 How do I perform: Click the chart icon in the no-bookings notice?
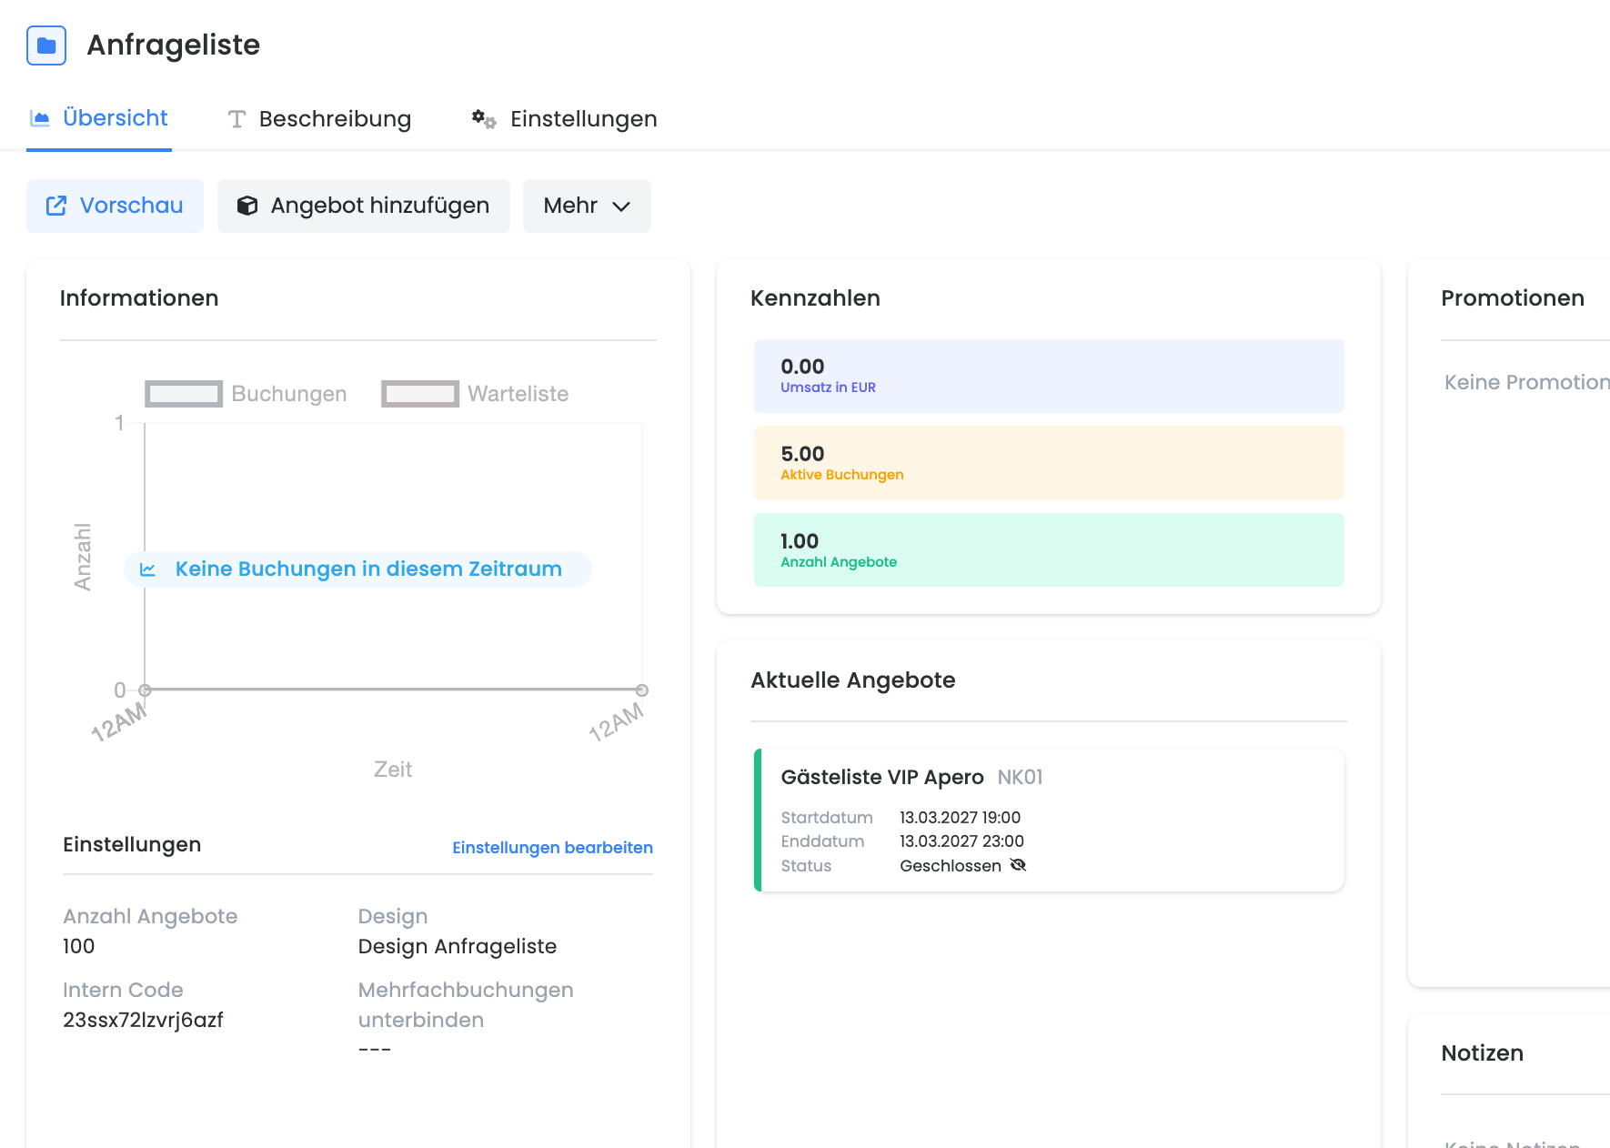[148, 569]
